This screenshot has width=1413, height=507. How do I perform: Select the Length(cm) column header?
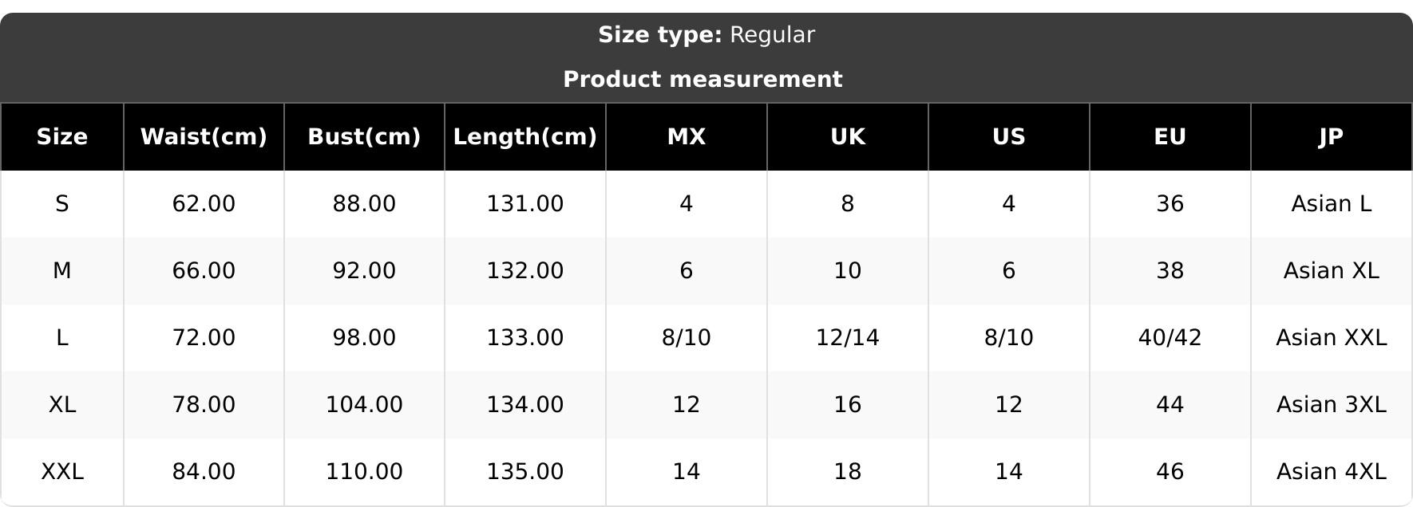525,136
